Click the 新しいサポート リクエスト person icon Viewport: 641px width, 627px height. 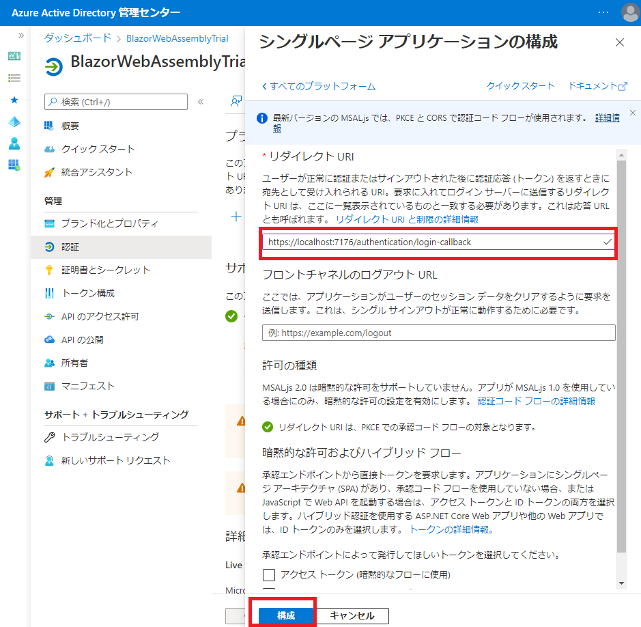click(49, 460)
